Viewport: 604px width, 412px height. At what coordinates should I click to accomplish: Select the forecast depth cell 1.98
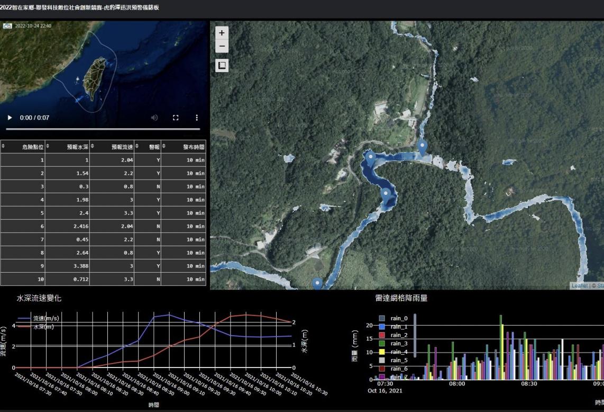point(67,200)
